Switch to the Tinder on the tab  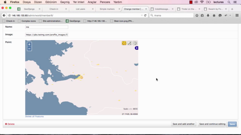[189, 9]
